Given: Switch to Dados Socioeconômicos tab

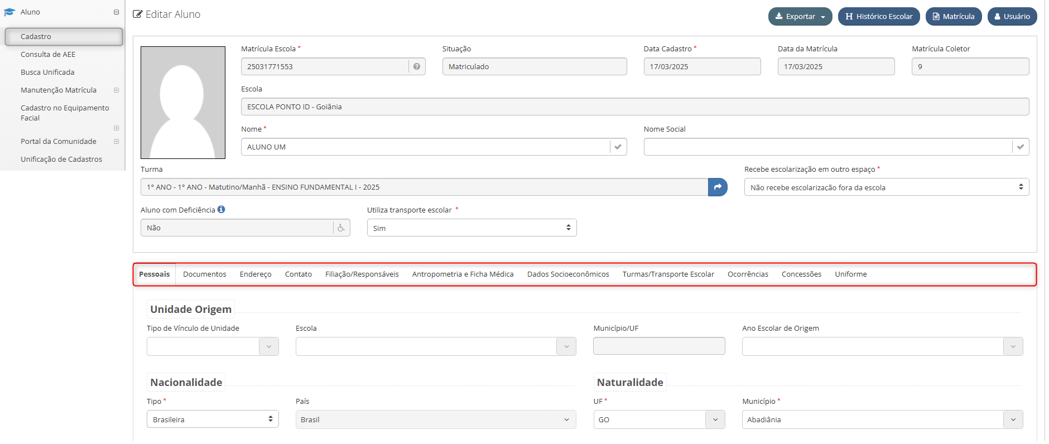Looking at the screenshot, I should point(568,274).
